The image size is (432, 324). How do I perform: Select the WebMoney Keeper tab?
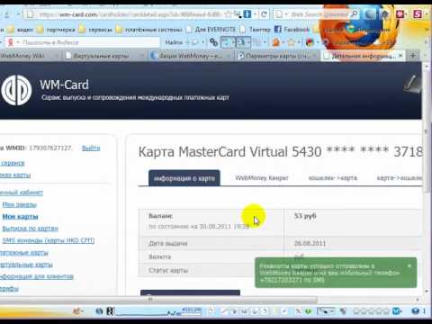261,178
